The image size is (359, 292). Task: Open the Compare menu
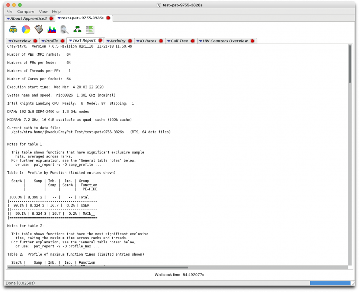26,12
